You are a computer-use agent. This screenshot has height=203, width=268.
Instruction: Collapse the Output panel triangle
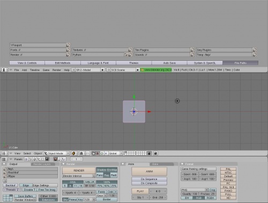[x=4, y=164]
